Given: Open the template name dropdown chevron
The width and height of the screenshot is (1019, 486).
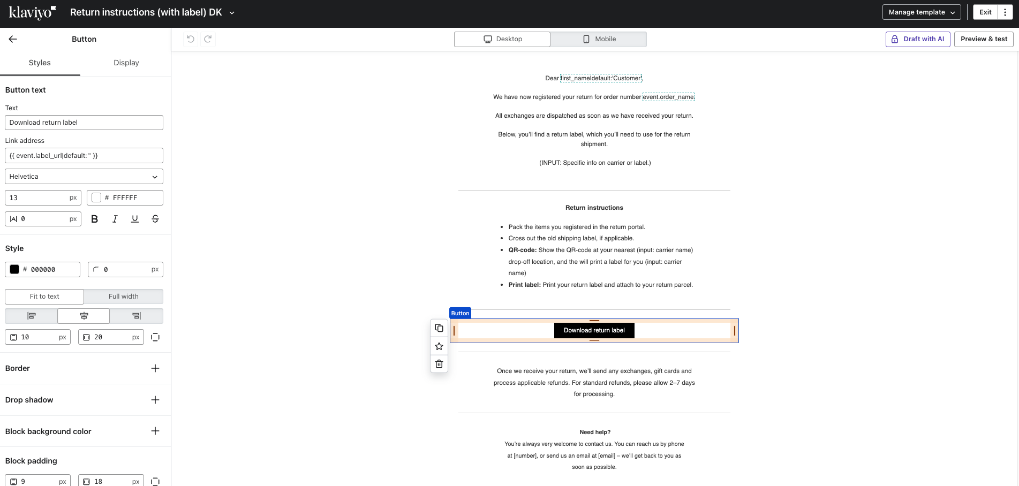Looking at the screenshot, I should pyautogui.click(x=232, y=13).
